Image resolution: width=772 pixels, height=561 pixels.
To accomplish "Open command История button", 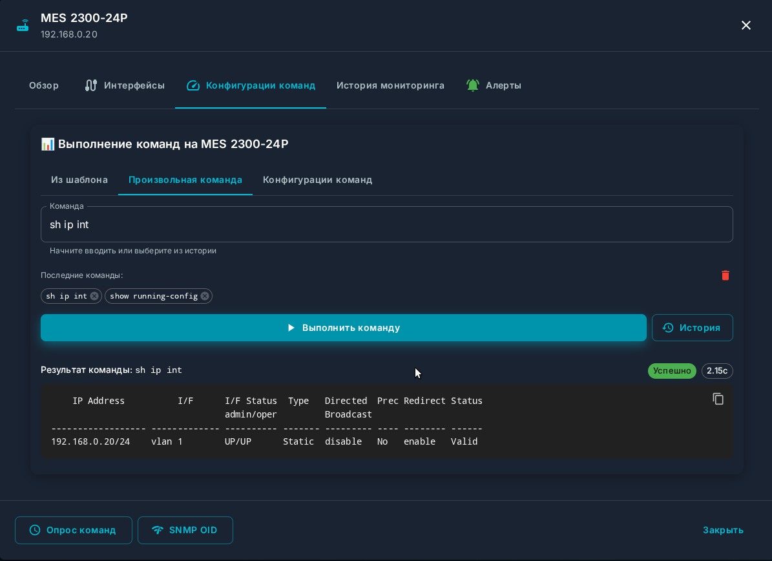I will click(x=693, y=328).
